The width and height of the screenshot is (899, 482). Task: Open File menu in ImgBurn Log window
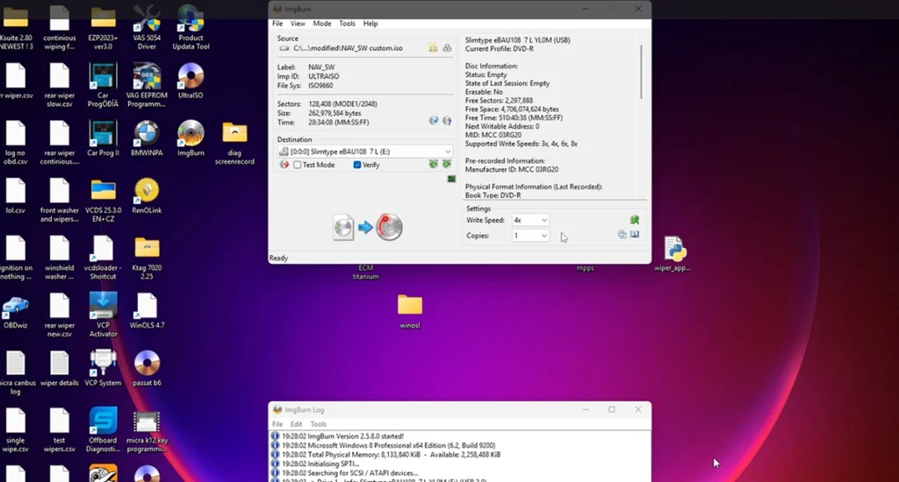277,424
